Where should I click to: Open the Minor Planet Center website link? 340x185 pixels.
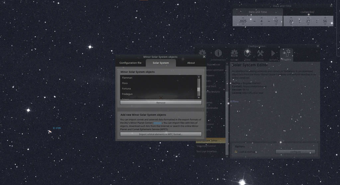point(157,123)
